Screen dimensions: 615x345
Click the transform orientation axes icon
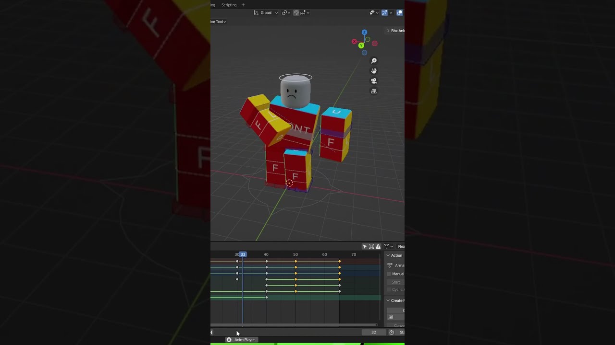[256, 12]
